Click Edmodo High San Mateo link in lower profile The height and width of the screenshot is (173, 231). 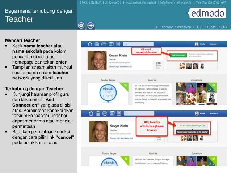[121, 138]
